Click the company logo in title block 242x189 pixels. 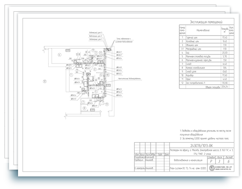click(212, 168)
